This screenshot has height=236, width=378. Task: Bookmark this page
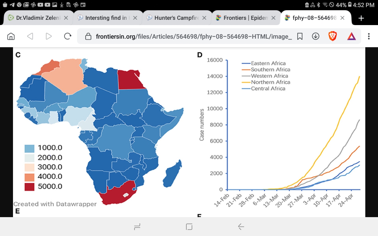point(300,36)
